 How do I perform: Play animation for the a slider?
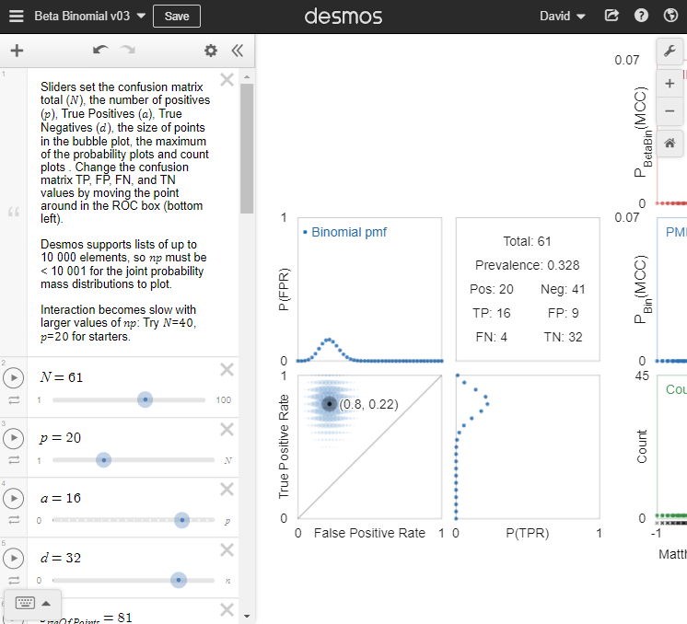14,498
